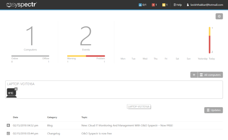Open the lavishthakkar@hotmail.com account menu

click(205, 5)
